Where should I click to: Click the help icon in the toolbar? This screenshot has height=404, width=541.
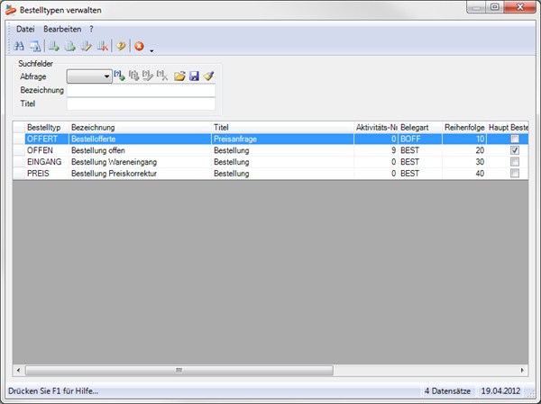[120, 46]
